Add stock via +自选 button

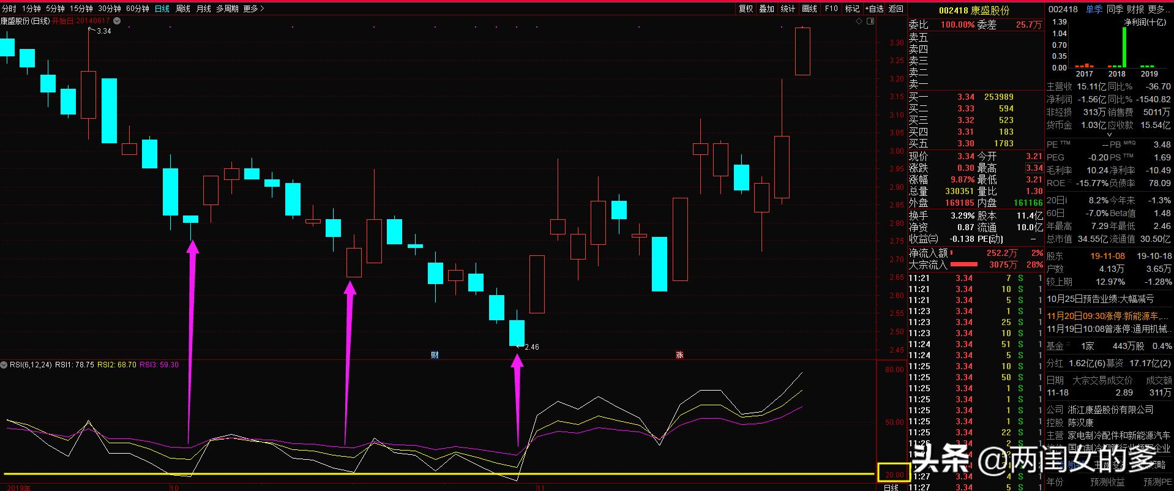coord(874,9)
